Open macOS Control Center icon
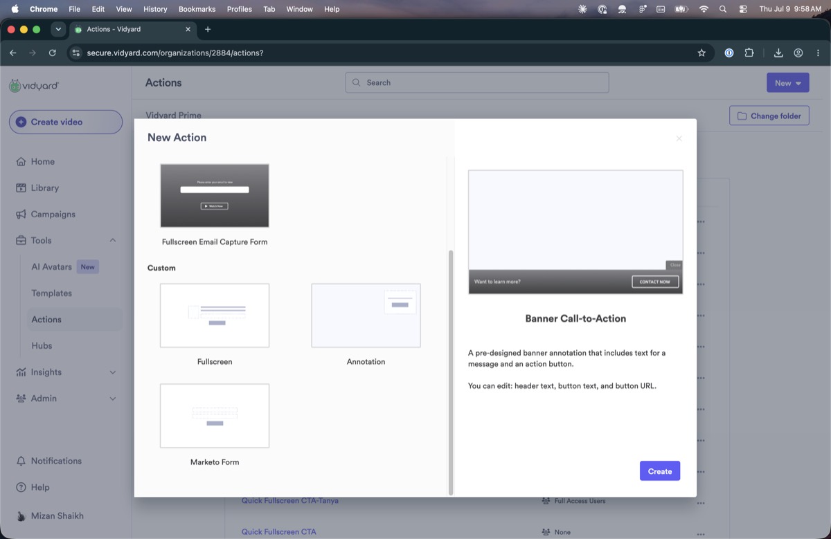Image resolution: width=831 pixels, height=539 pixels. point(743,9)
